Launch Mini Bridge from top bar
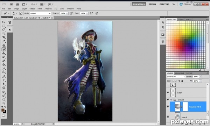Image resolution: width=210 pixels, height=126 pixels. (x=17, y=4)
